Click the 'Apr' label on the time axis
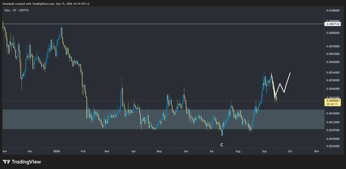Viewport: 346px width, 169px height. tap(133, 151)
